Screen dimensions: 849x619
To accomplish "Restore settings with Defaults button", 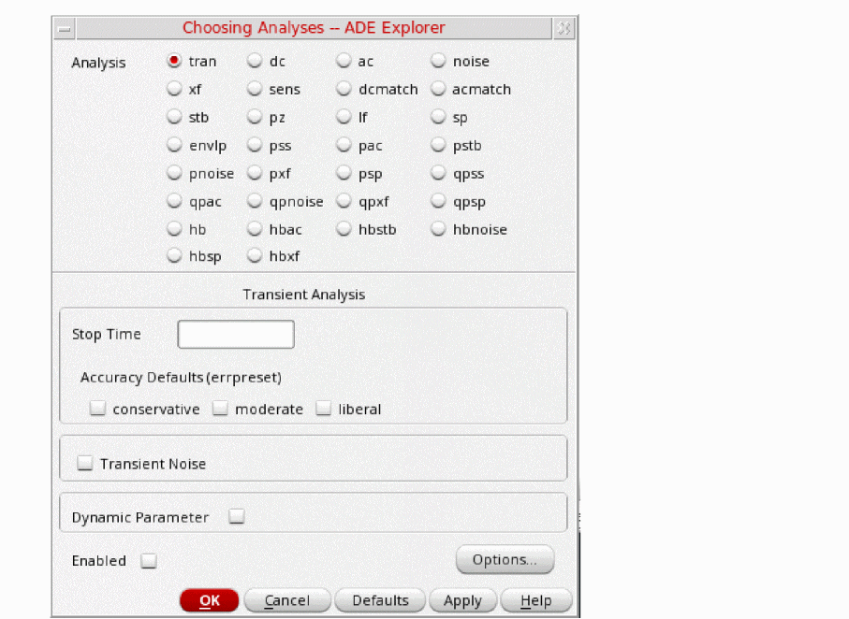I will pos(380,600).
